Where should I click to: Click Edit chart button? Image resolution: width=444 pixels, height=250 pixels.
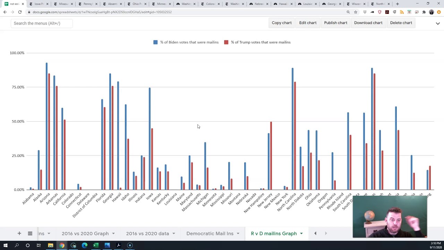(308, 23)
